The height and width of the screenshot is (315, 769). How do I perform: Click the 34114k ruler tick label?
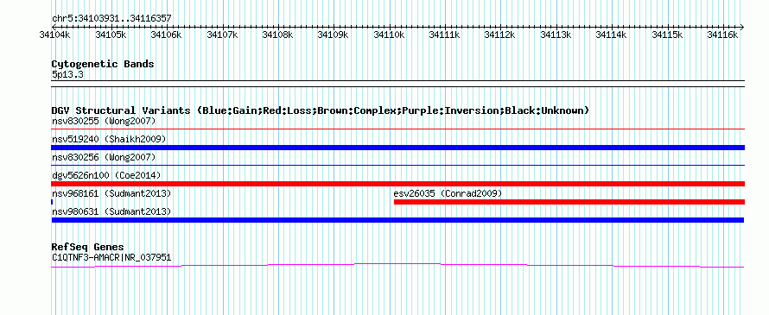(x=611, y=35)
